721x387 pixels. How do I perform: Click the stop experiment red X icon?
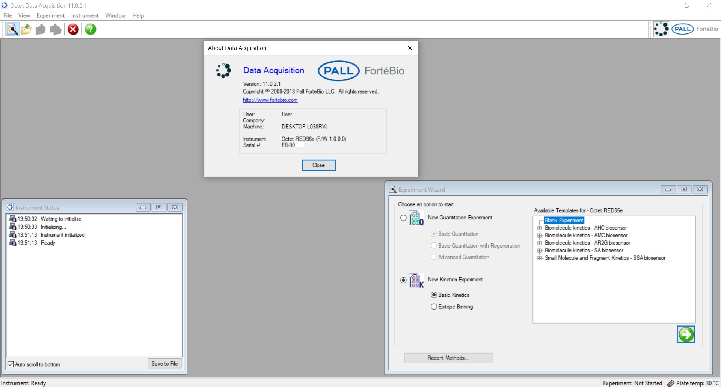(x=73, y=29)
